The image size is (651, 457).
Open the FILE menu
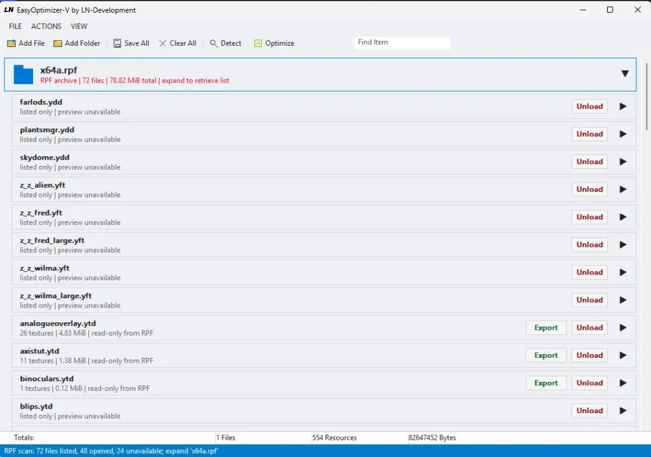[x=15, y=26]
